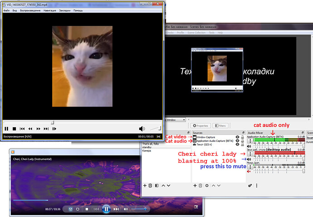Open options menu for Микр./доп. channel
The height and width of the screenshot is (217, 313).
[250, 166]
